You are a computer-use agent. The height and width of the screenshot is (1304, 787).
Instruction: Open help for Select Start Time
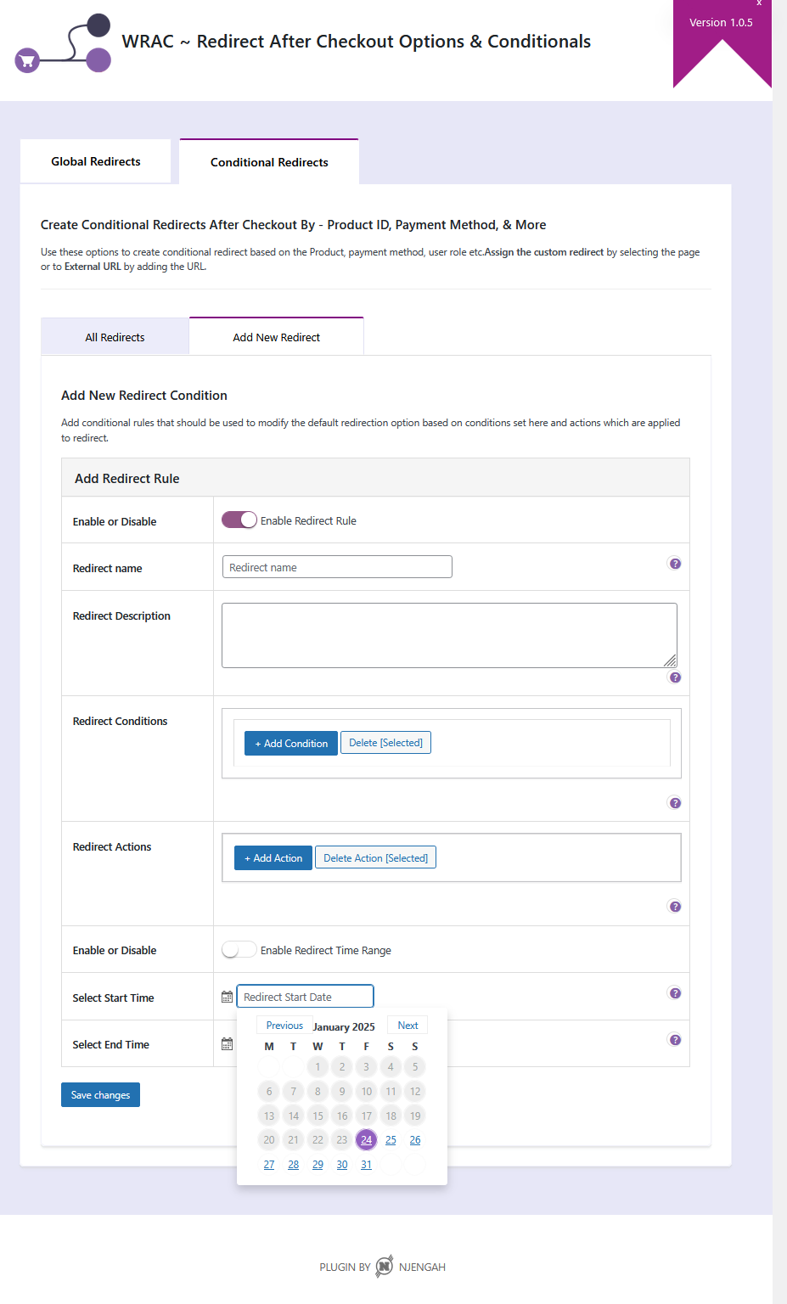tap(674, 992)
